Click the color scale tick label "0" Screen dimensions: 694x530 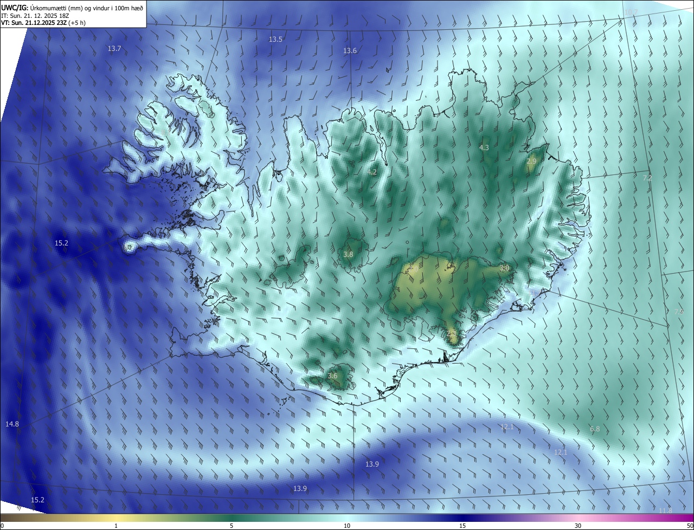(2, 526)
